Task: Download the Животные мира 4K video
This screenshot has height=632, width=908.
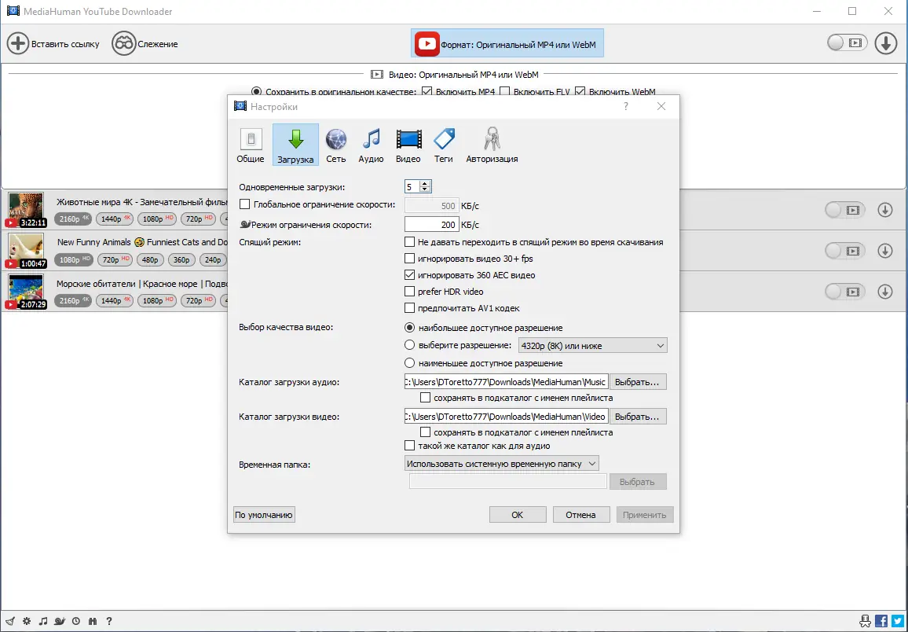Action: pyautogui.click(x=885, y=210)
